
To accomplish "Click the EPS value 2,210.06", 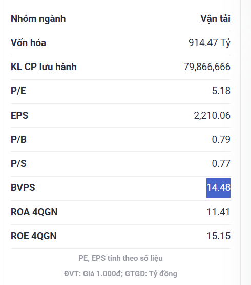I will (212, 116).
